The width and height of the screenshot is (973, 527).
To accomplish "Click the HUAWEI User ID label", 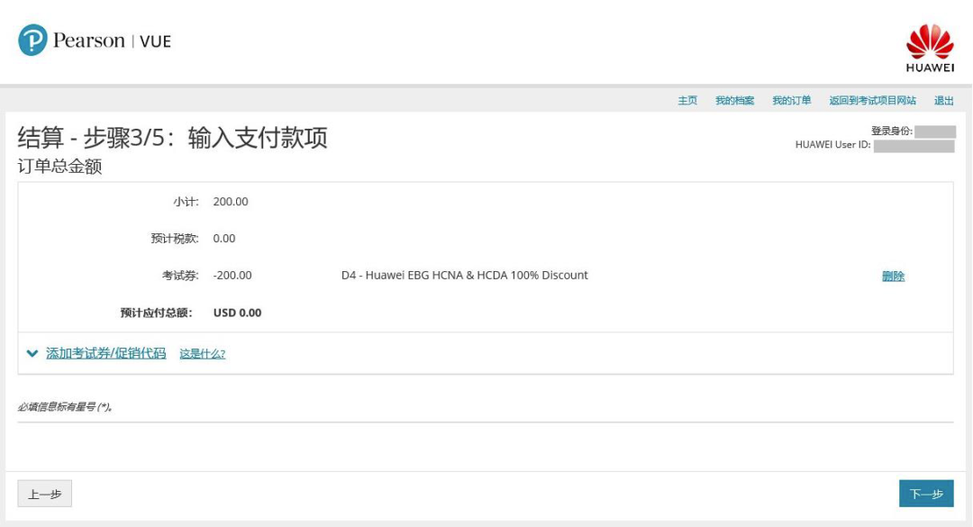I will pyautogui.click(x=832, y=145).
